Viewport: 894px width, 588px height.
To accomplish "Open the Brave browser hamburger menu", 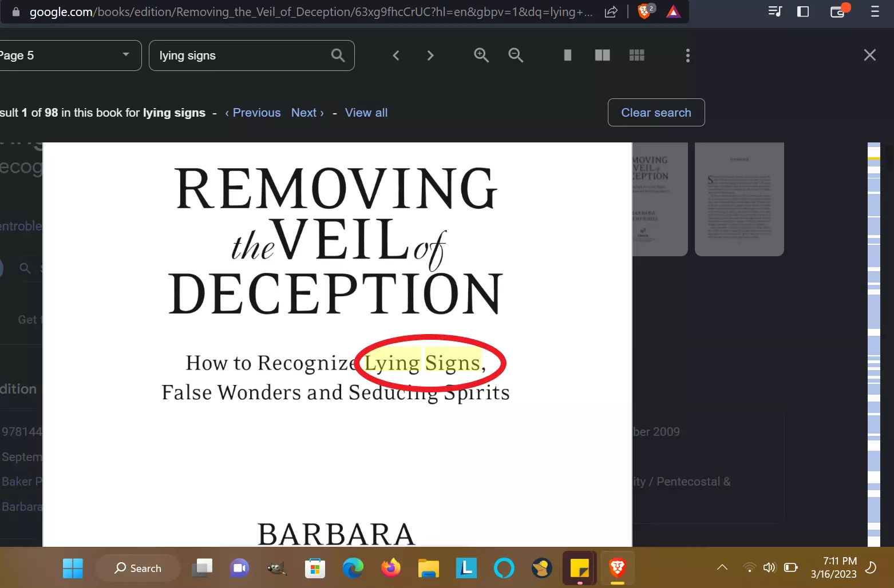I will tap(875, 11).
